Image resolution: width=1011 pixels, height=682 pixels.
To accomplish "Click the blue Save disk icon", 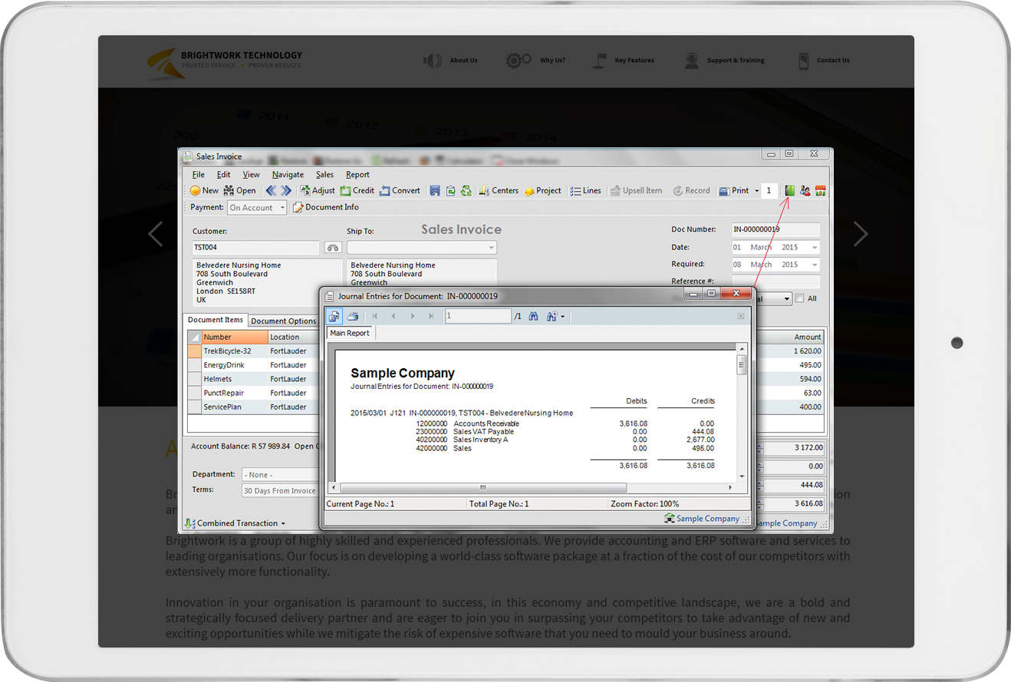I will tap(435, 191).
